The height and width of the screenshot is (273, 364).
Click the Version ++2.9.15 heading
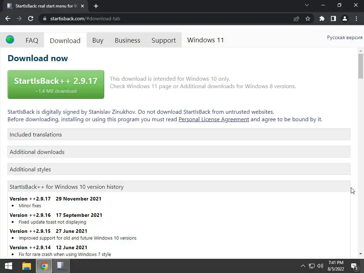tap(48, 231)
